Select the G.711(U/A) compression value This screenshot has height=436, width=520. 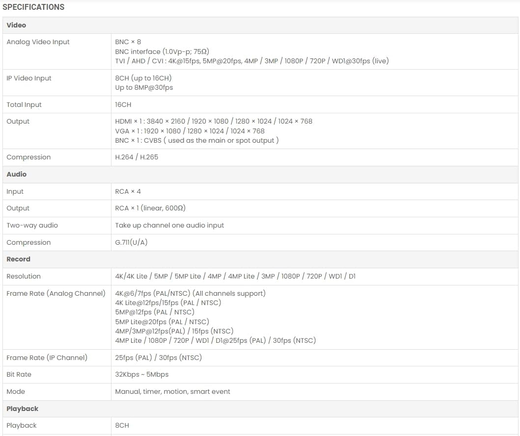pos(131,243)
